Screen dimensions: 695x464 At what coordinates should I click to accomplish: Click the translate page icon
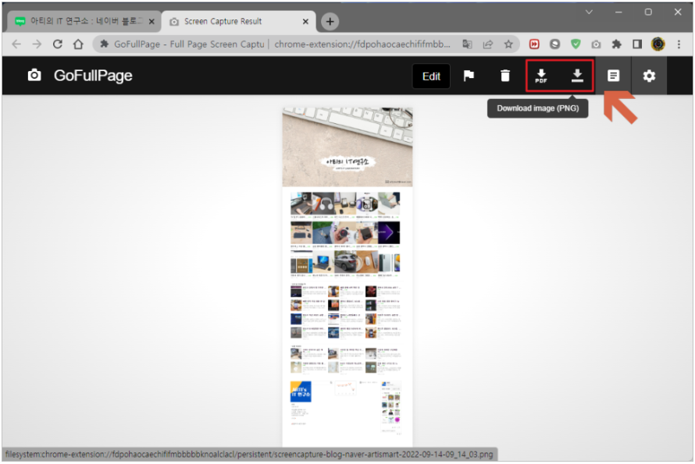467,44
